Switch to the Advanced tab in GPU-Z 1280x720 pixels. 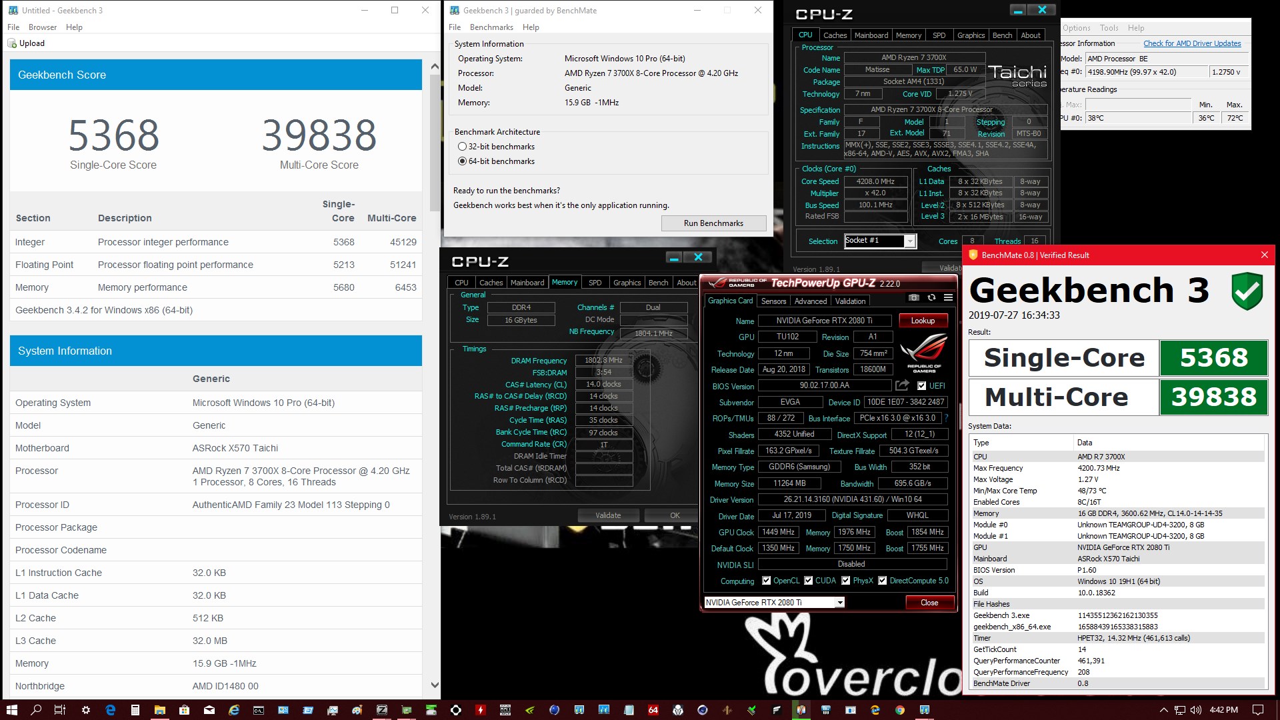(x=810, y=301)
